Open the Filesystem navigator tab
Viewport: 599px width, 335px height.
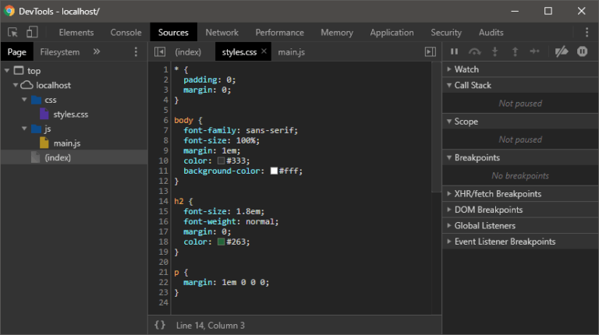point(60,52)
